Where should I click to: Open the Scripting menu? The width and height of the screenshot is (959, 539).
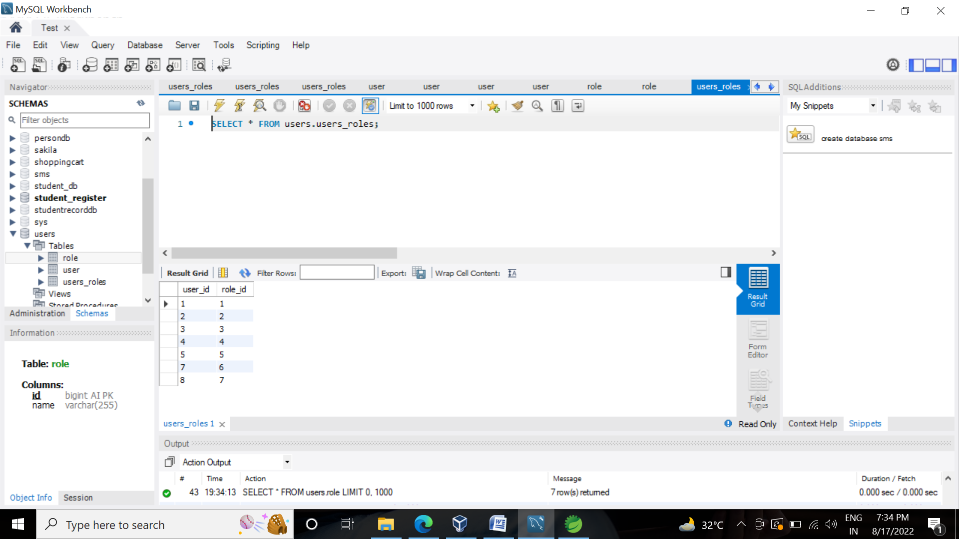coord(262,45)
